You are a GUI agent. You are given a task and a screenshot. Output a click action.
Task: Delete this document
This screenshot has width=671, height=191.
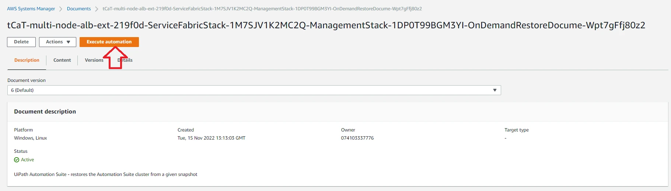tap(21, 42)
